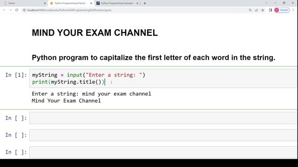Click the In [1]: prompt label

click(x=16, y=75)
